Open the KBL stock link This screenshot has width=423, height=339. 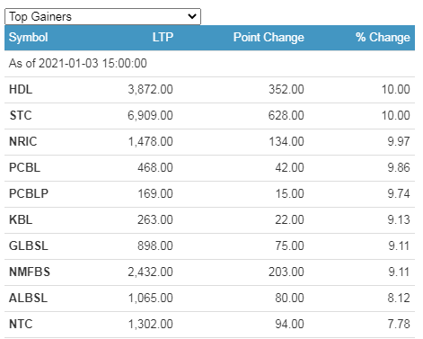click(x=21, y=219)
